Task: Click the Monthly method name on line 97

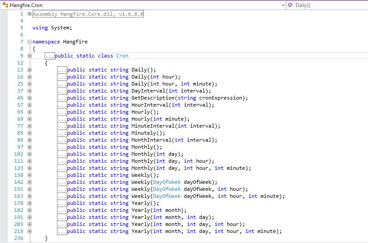Action: [142, 147]
